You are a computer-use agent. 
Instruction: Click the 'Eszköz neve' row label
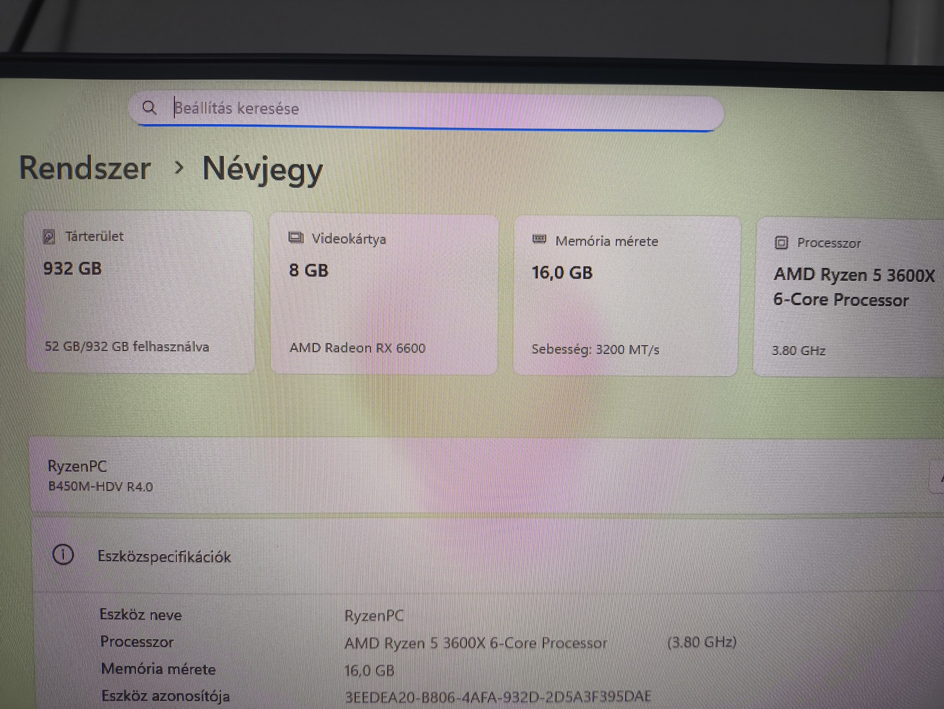[141, 615]
